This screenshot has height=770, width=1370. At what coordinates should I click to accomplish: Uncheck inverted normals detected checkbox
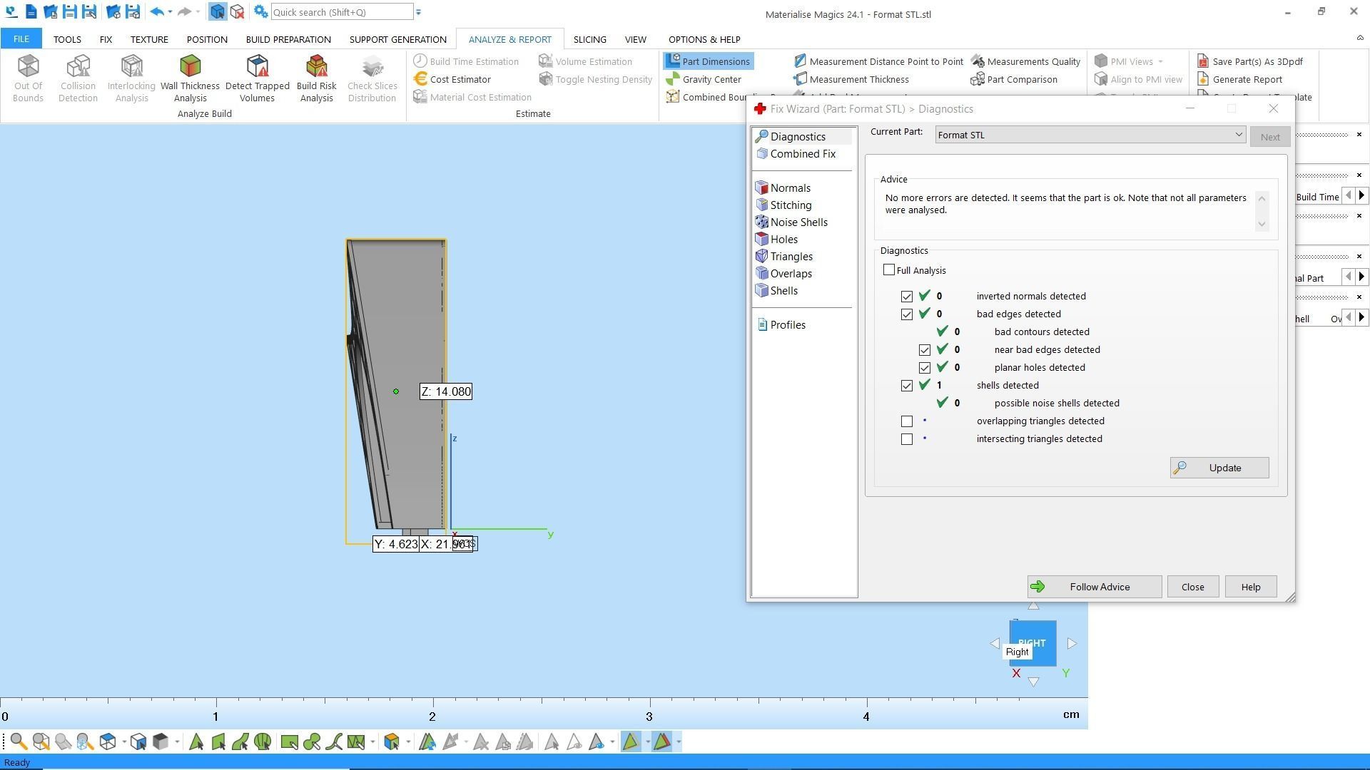[x=907, y=297]
